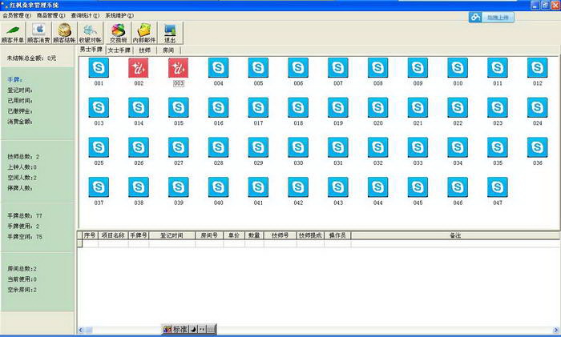This screenshot has width=561, height=337.
Task: Select hand tag 036 icon
Action: (538, 147)
